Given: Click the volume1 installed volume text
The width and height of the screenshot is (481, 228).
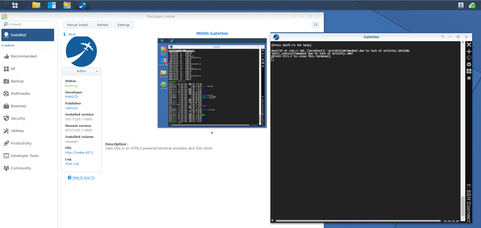Looking at the screenshot, I should [x=72, y=141].
